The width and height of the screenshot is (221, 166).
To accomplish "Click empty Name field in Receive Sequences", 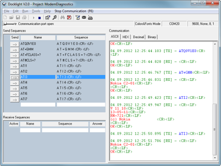I will pyautogui.click(x=30, y=130).
